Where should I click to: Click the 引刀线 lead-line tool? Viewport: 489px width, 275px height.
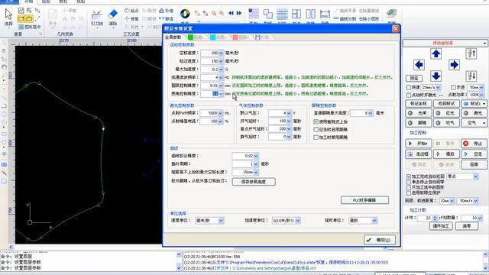tap(97, 18)
